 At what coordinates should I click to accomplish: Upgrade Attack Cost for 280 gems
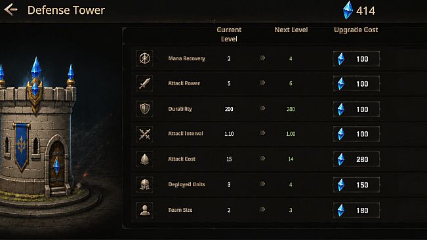point(356,159)
